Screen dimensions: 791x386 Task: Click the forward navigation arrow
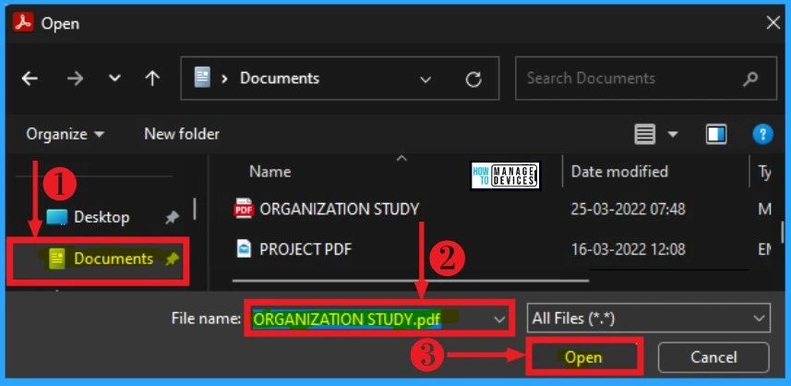coord(75,78)
